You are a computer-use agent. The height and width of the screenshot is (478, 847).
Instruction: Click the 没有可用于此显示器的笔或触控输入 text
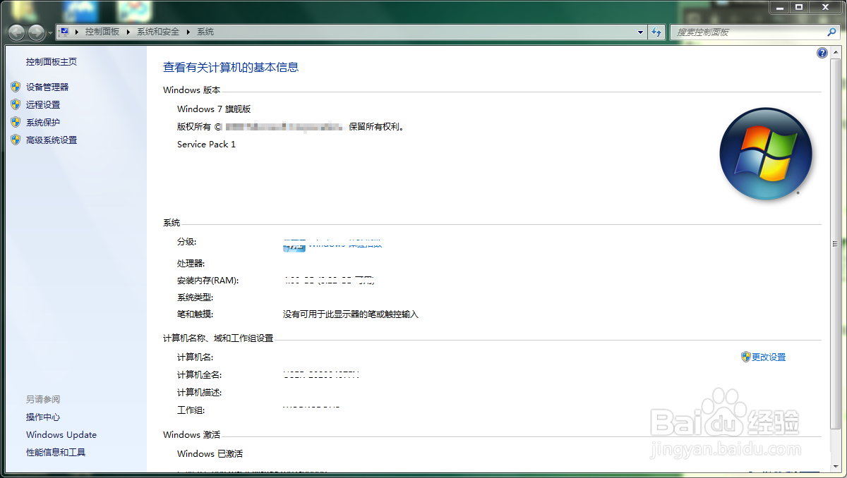[351, 314]
